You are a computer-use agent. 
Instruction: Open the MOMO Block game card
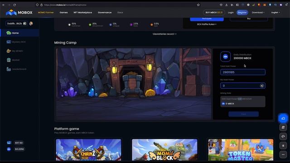point(164,150)
